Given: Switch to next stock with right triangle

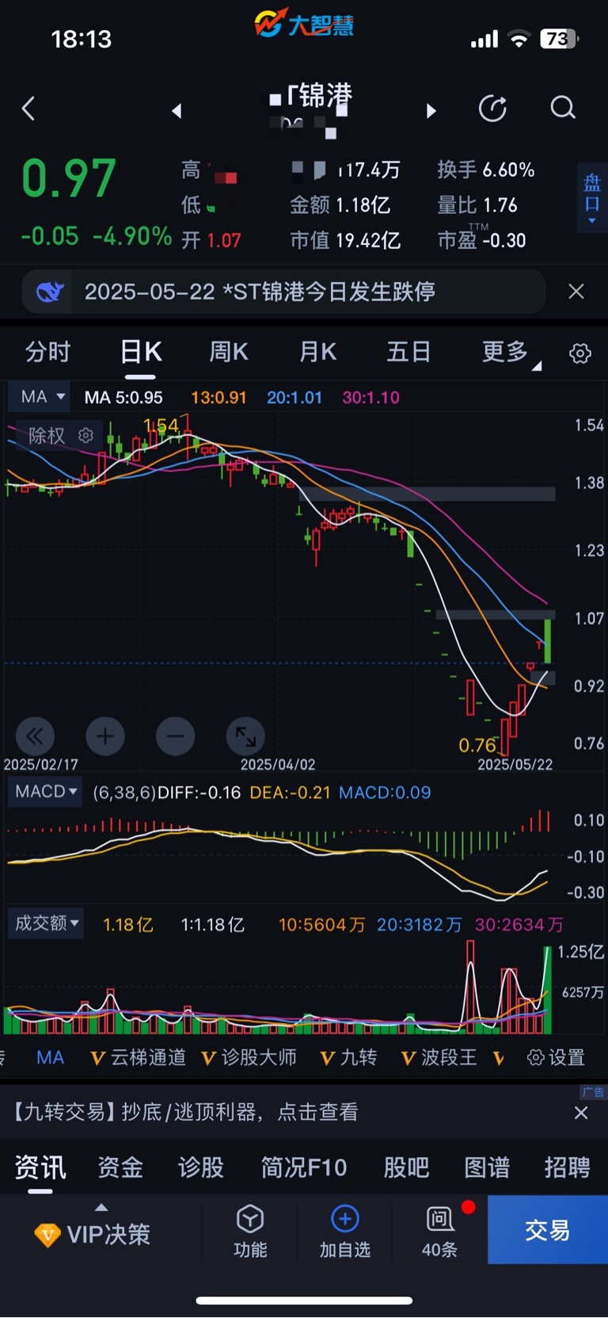Looking at the screenshot, I should pos(431,111).
